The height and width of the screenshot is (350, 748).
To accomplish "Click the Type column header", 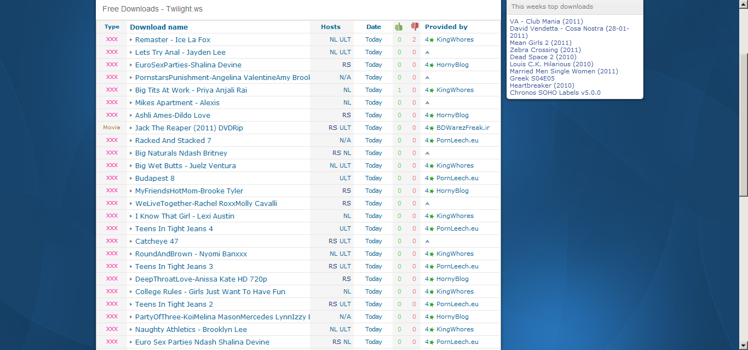I will (x=112, y=27).
